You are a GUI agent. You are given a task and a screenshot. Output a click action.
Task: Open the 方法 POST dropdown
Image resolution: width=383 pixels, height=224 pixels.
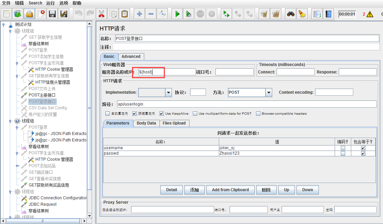(269, 92)
